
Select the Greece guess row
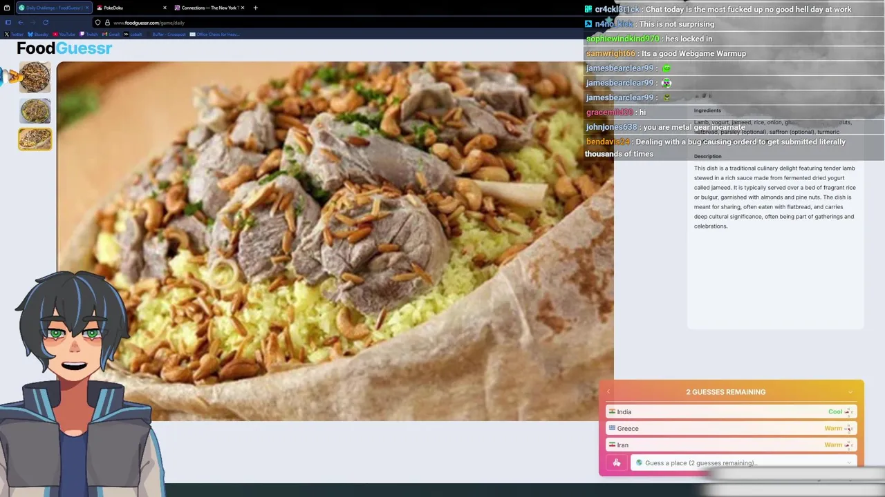(731, 428)
